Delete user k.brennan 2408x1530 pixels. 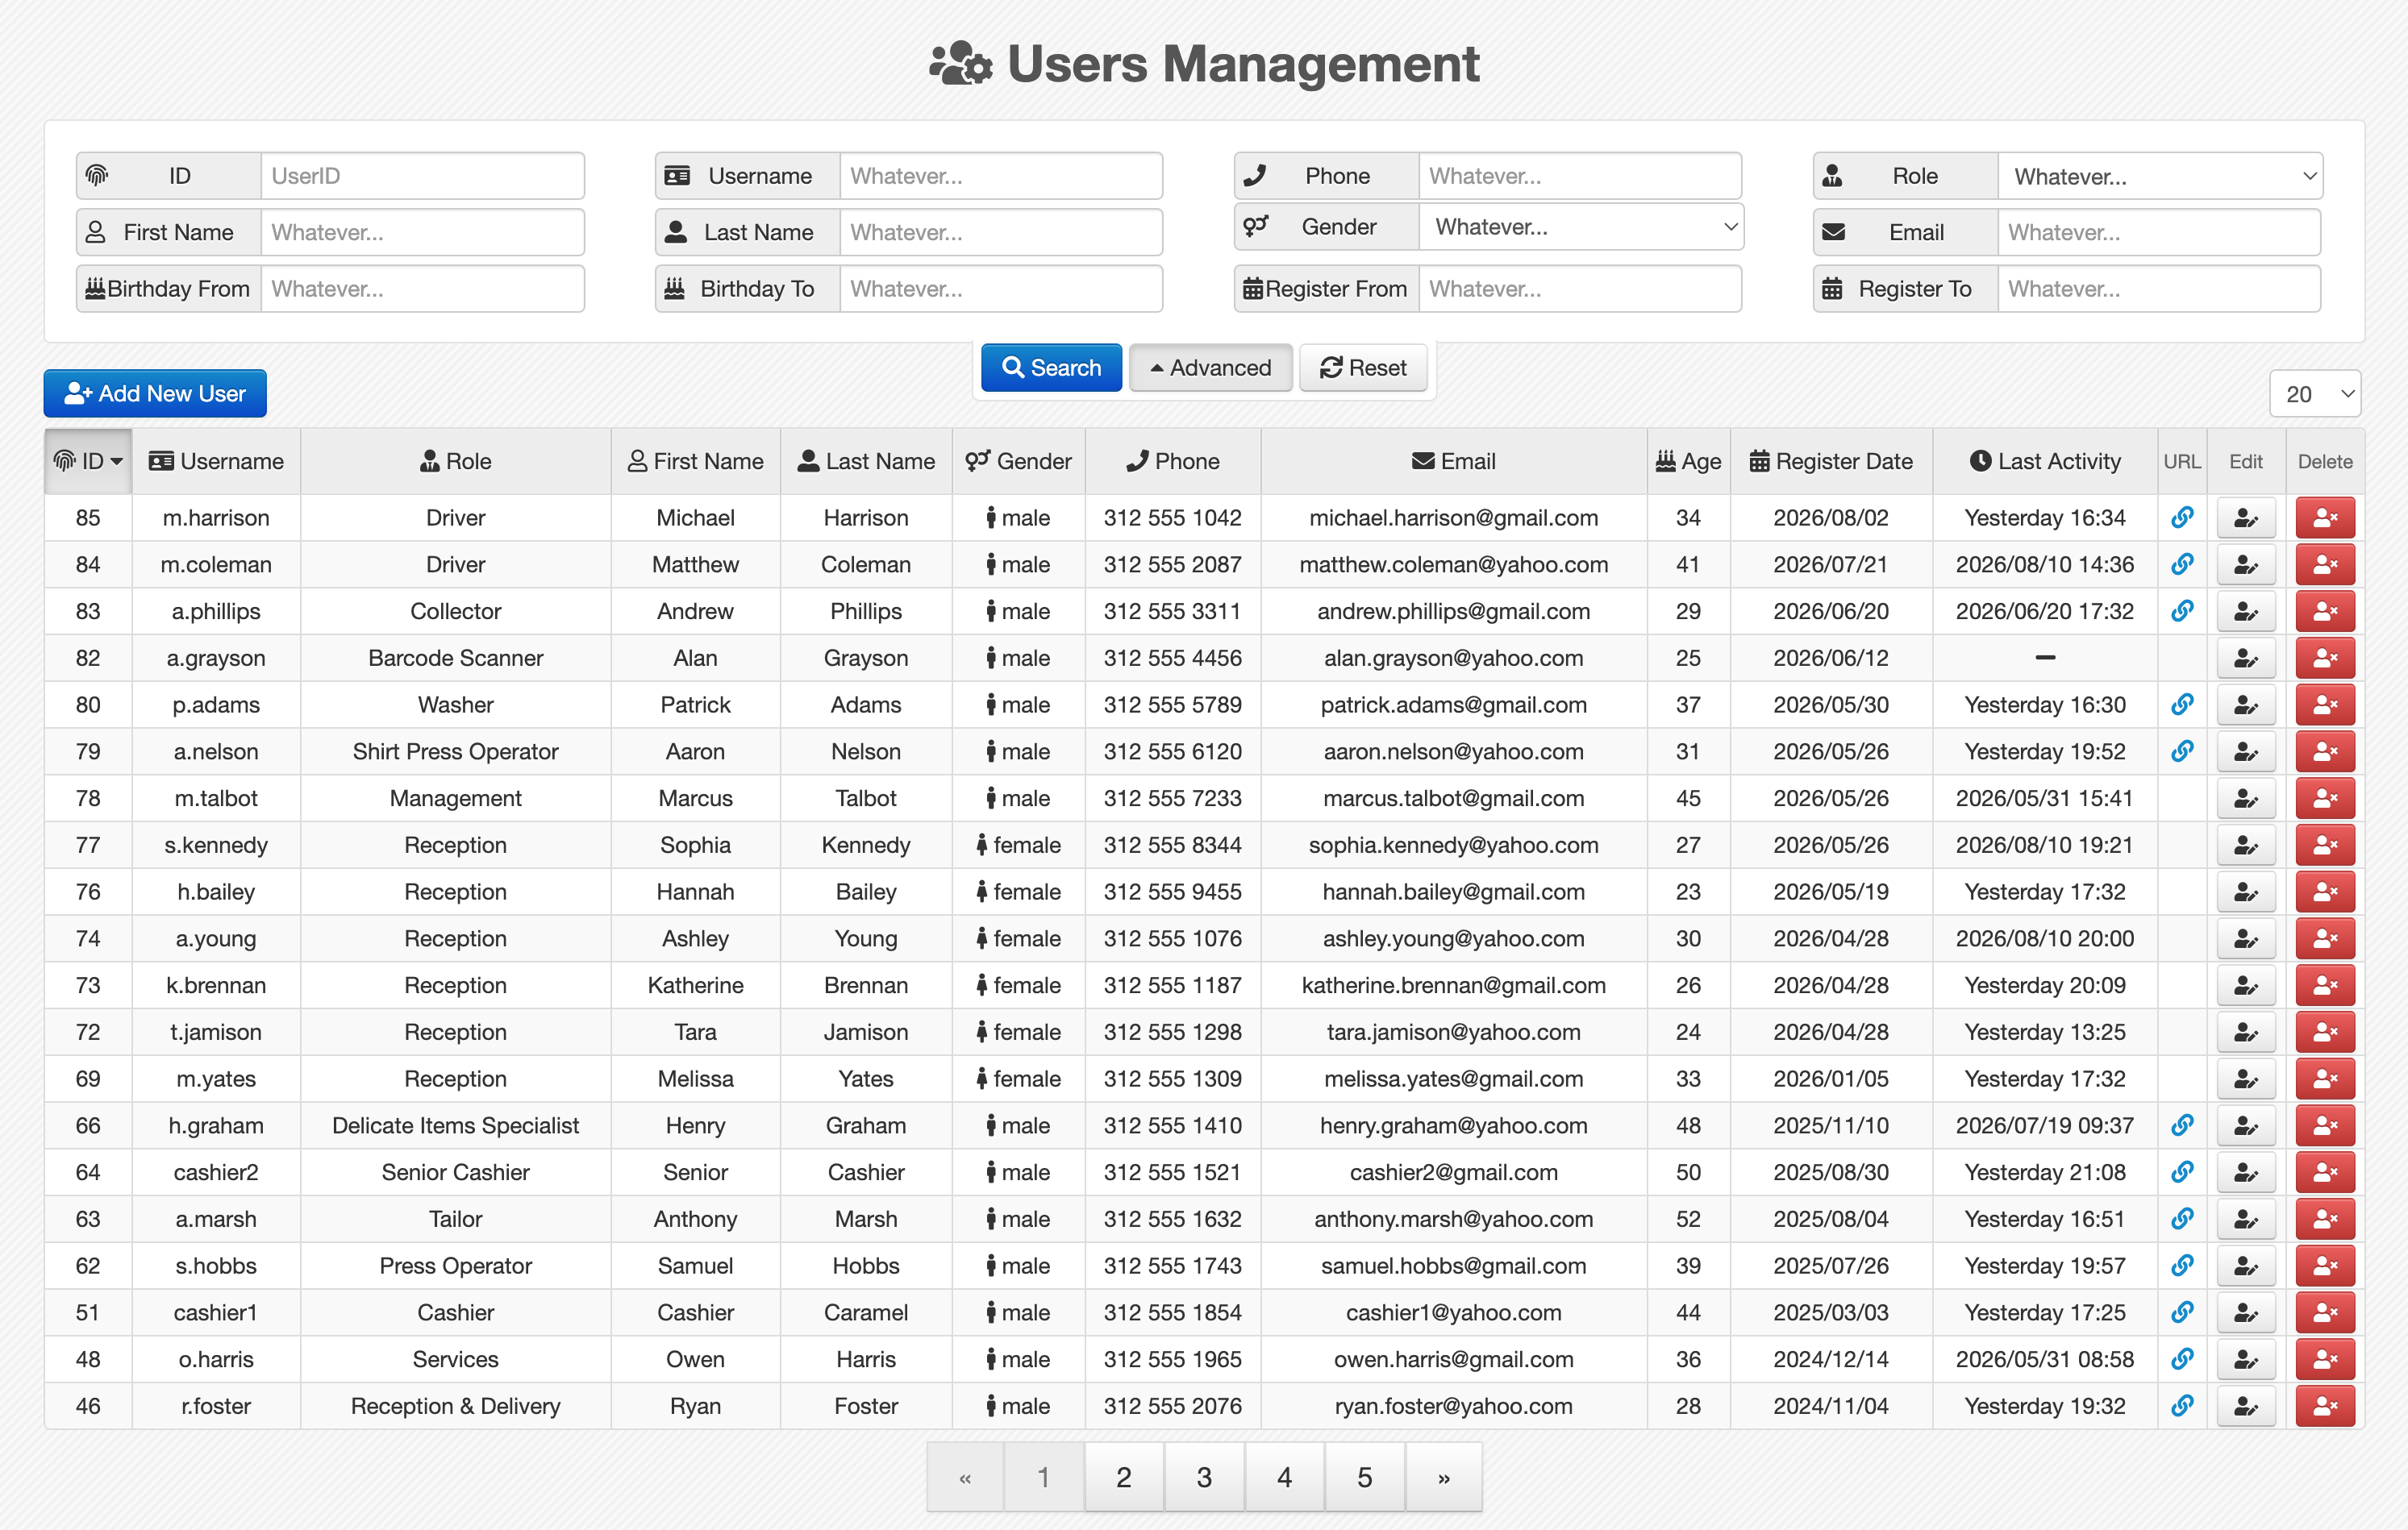(2325, 985)
